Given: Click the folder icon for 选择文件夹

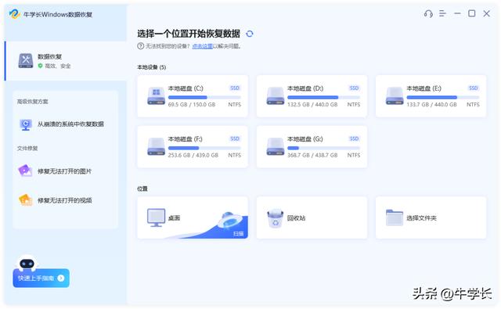Looking at the screenshot, I should coord(395,217).
